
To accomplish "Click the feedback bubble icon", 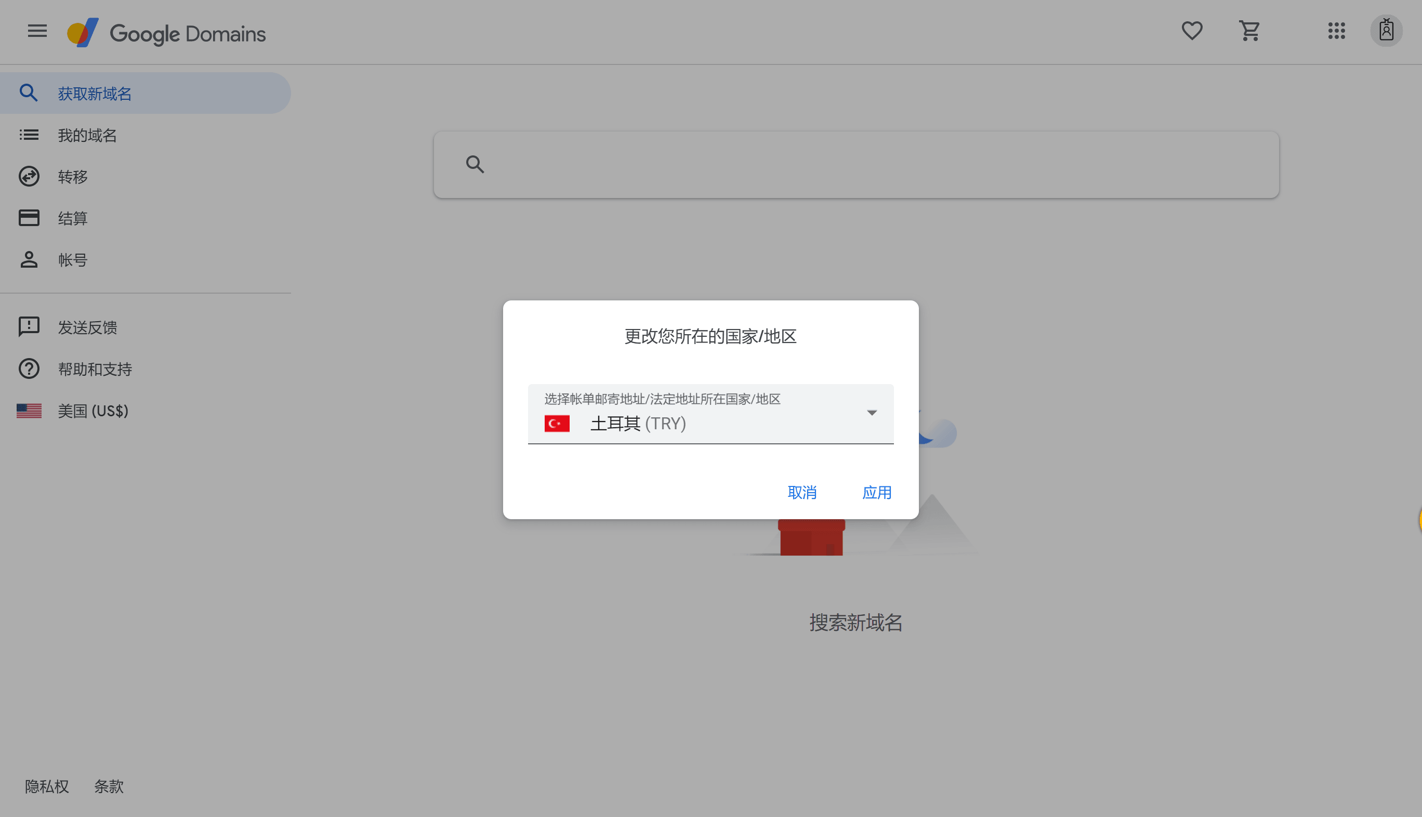I will pos(29,327).
